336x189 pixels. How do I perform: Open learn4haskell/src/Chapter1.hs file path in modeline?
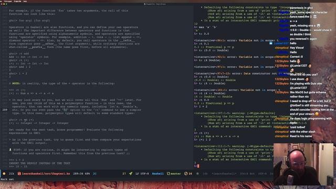[46, 174]
